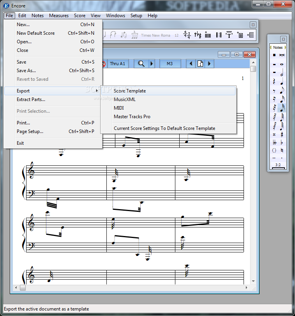Switch Notes palette to previous palette
Viewport: 295px width, 316px height.
click(270, 47)
